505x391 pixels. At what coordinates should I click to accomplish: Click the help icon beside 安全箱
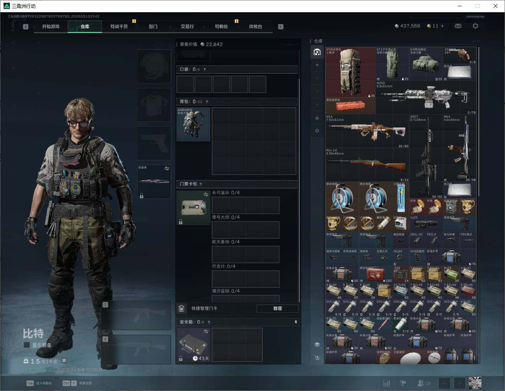(209, 322)
